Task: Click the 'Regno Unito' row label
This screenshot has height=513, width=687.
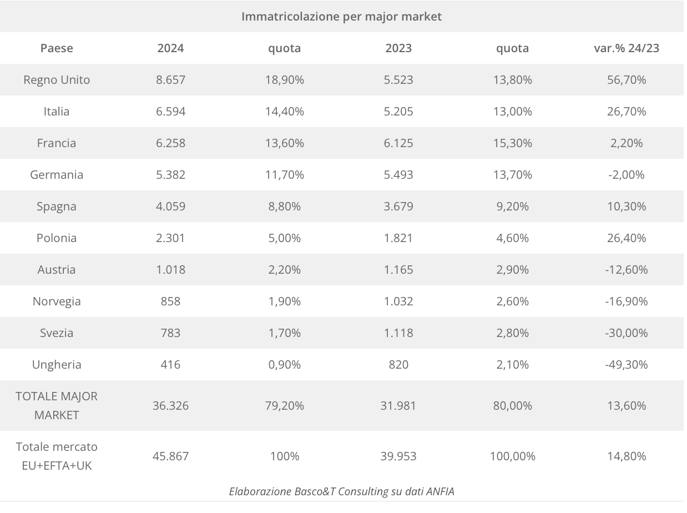Action: coord(57,80)
